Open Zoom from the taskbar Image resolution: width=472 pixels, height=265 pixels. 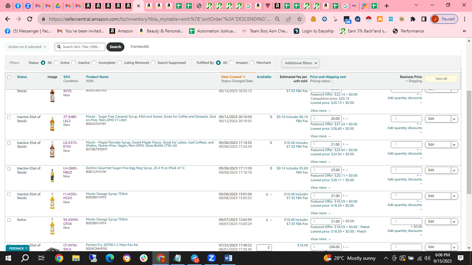click(x=211, y=258)
